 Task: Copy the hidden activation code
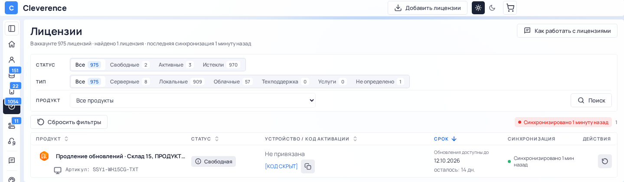point(308,166)
